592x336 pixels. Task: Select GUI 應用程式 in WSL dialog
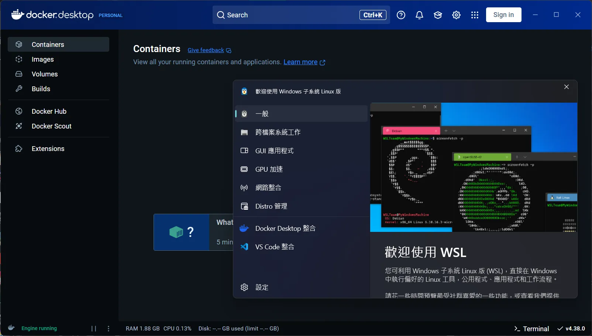[301, 151]
